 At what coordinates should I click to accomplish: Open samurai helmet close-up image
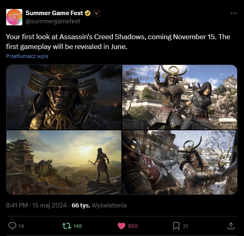click(x=64, y=97)
